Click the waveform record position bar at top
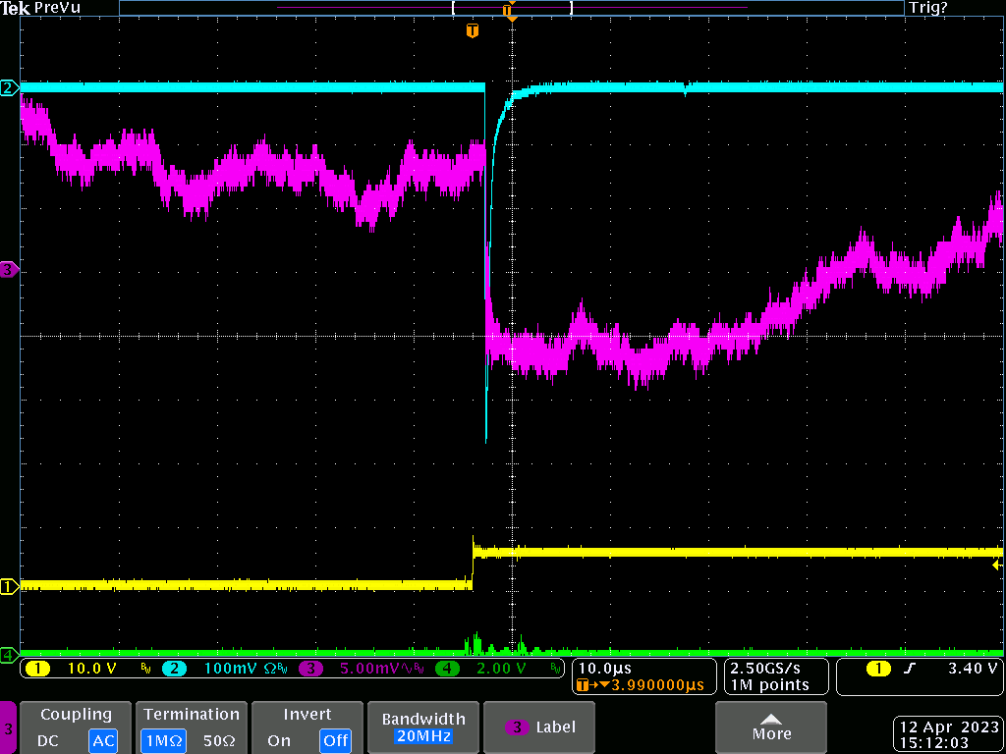The height and width of the screenshot is (754, 1006). tap(510, 8)
